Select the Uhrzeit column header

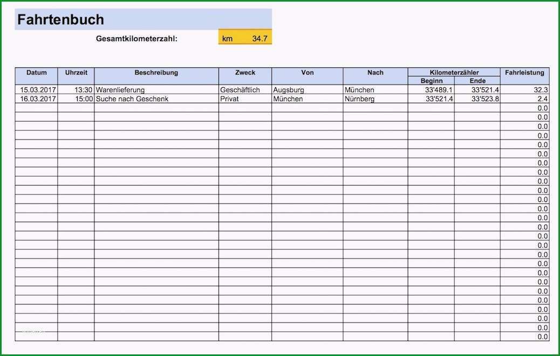point(76,76)
